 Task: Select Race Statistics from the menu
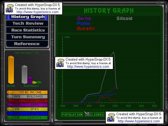28,30
